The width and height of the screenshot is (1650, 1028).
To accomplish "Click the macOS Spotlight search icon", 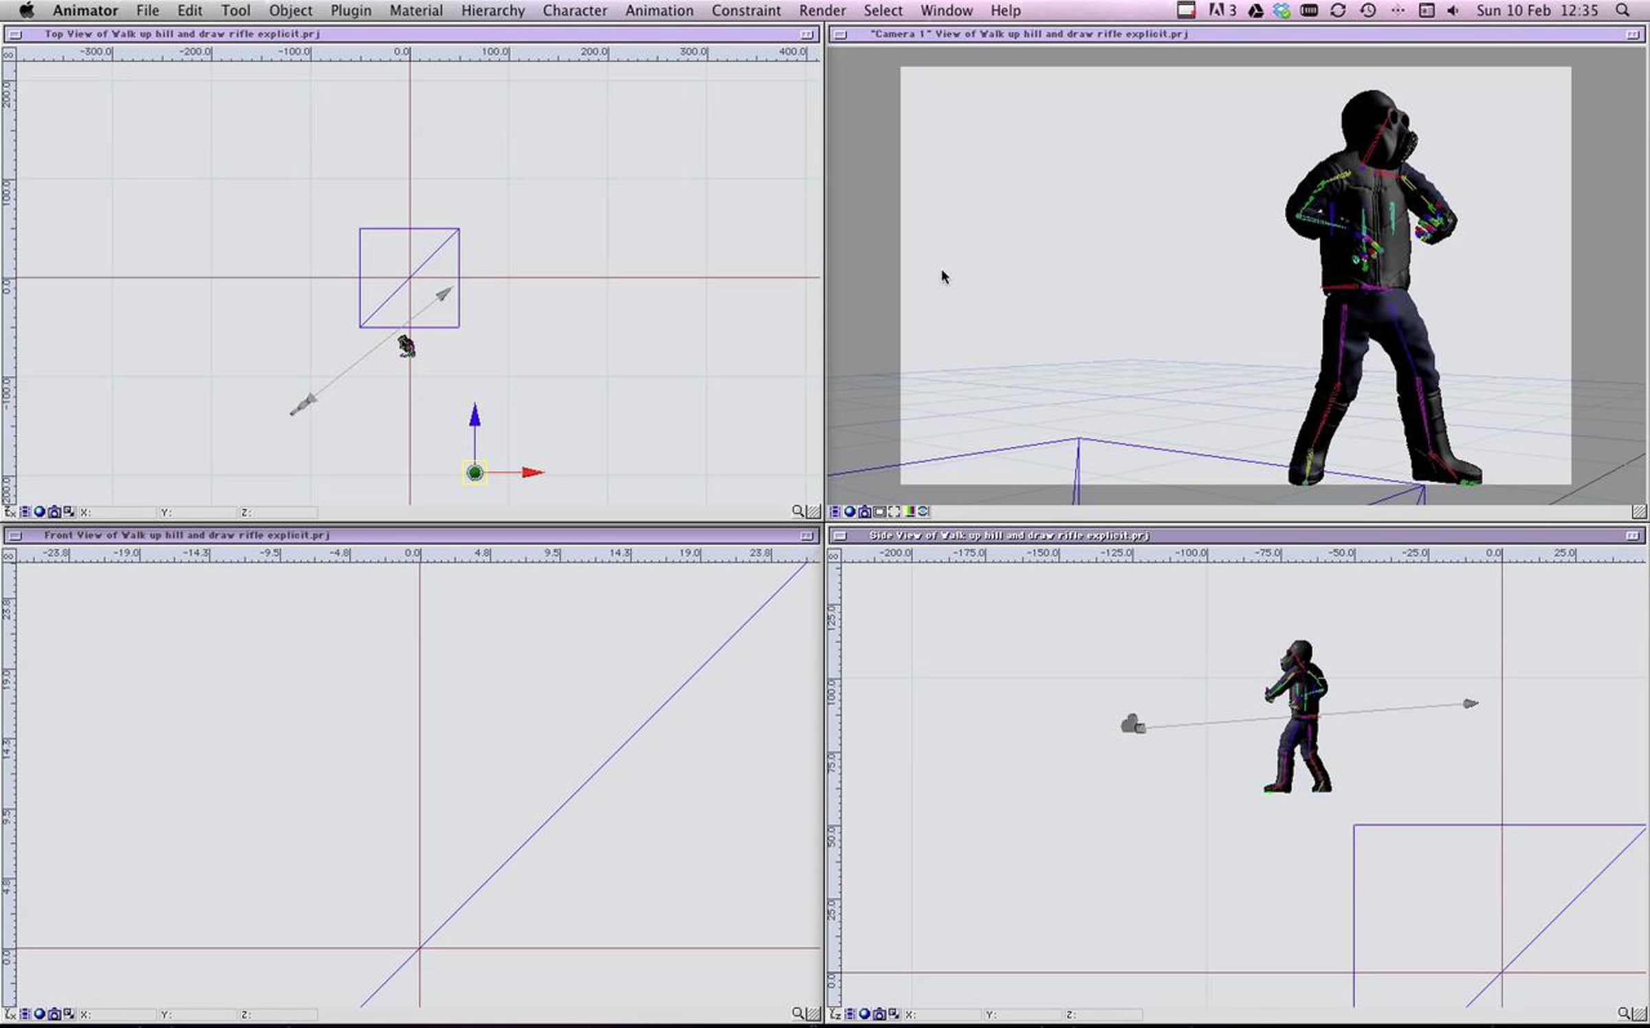I will (x=1622, y=10).
